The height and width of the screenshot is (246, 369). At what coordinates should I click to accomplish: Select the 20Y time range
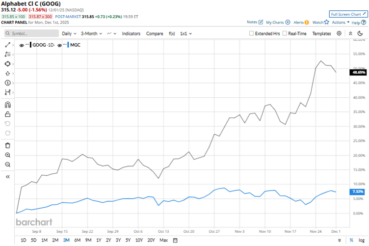[x=151, y=240]
